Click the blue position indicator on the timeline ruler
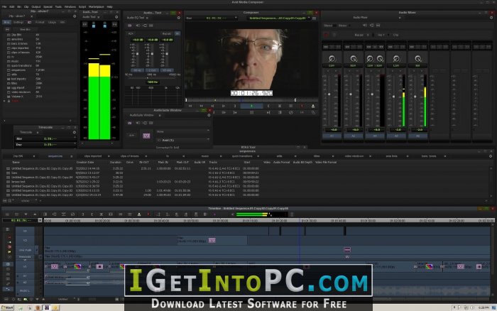Image resolution: width=497 pixels, height=311 pixels. [300, 220]
